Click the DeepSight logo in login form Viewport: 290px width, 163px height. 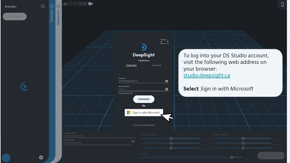pos(144,47)
